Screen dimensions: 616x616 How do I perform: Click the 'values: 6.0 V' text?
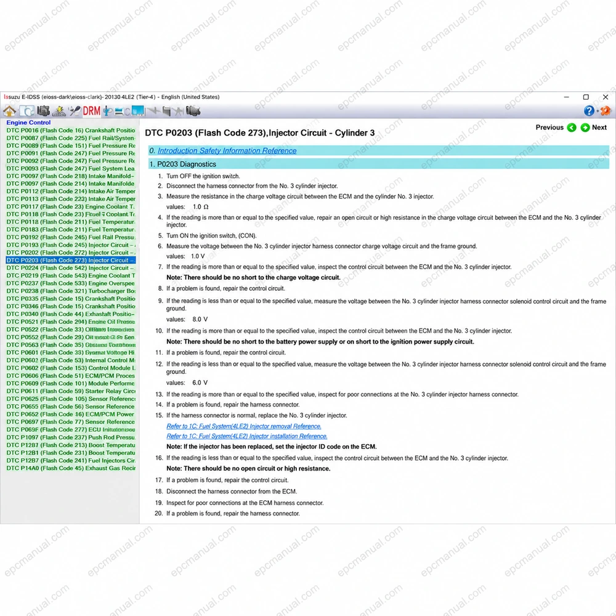click(187, 383)
